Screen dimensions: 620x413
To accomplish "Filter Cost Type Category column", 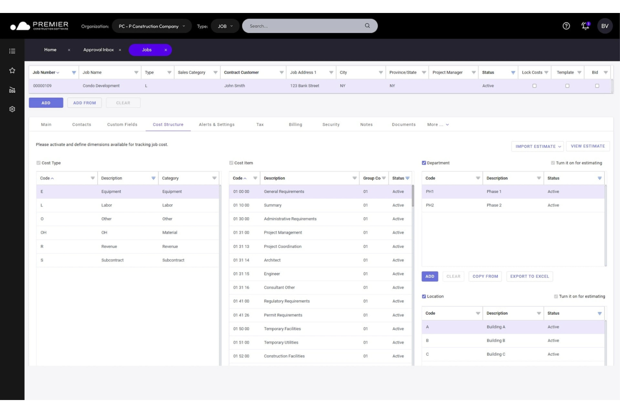I will click(x=214, y=178).
